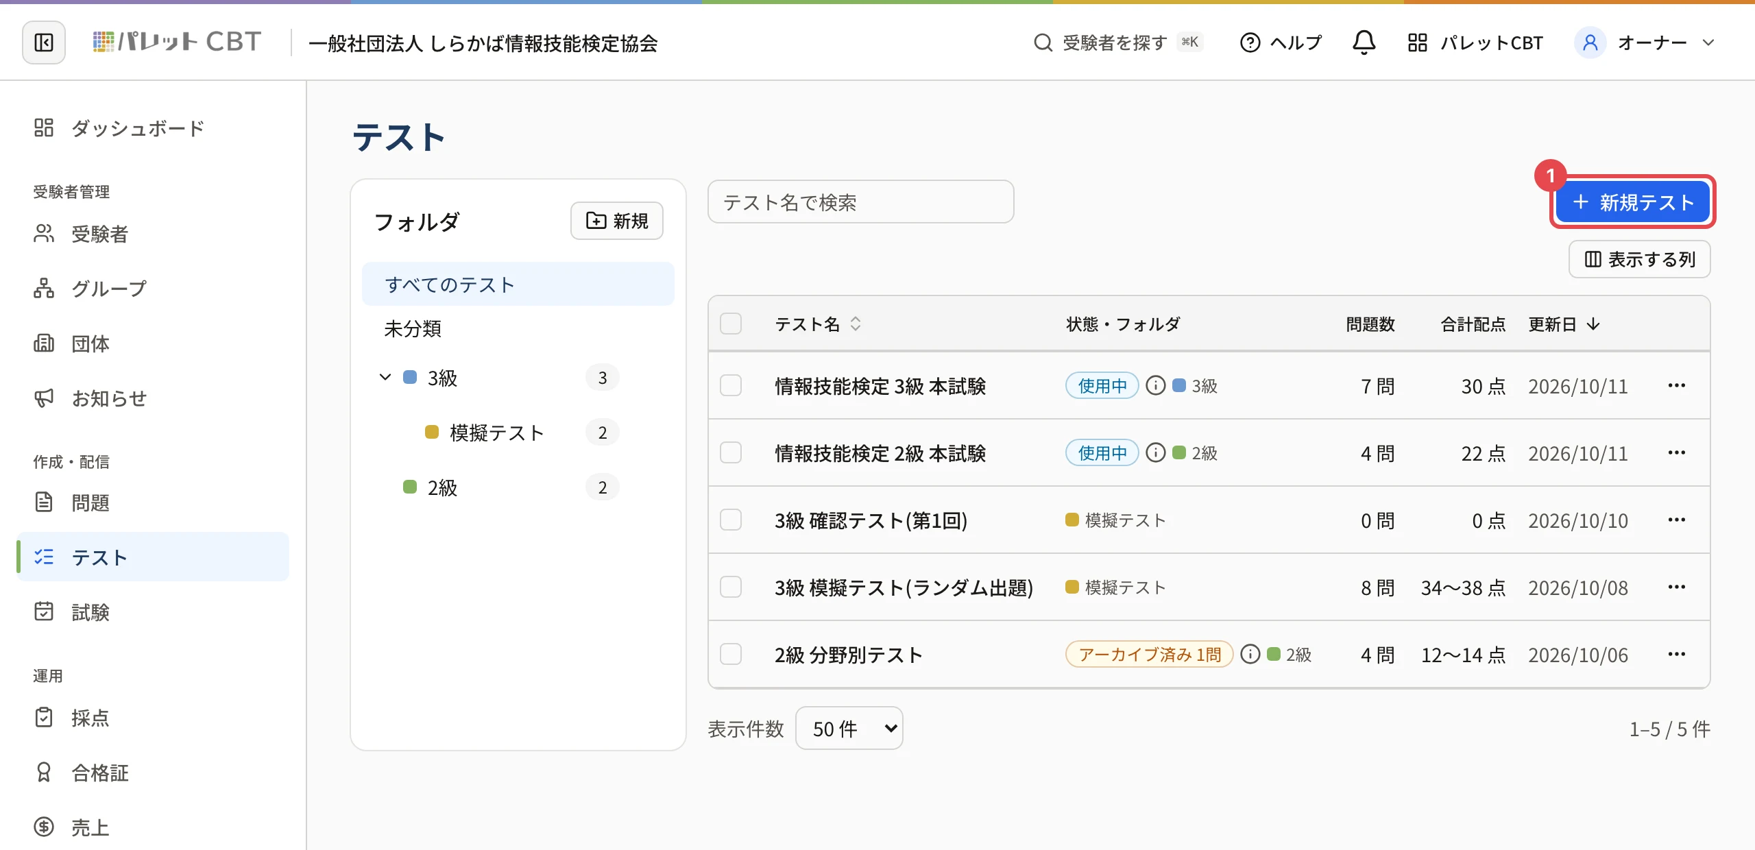Open グループ in the sidebar
Viewport: 1755px width, 850px height.
[x=152, y=289]
